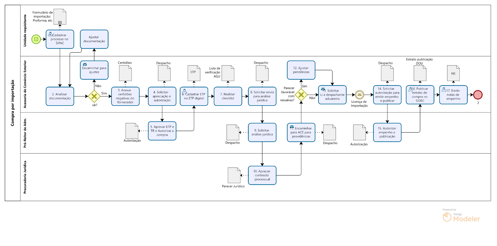Viewport: 497px width, 246px height.
Task: Select the 'ok?' gateway diamond
Action: tap(94, 96)
